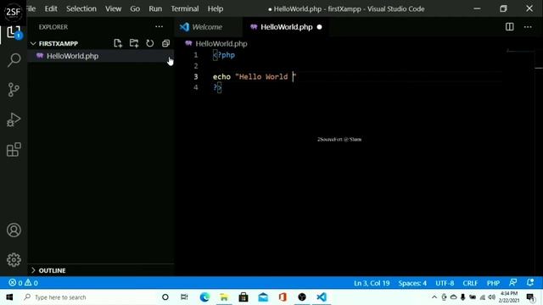This screenshot has height=305, width=543.
Task: Change line endings via CRLF indicator
Action: (470, 283)
